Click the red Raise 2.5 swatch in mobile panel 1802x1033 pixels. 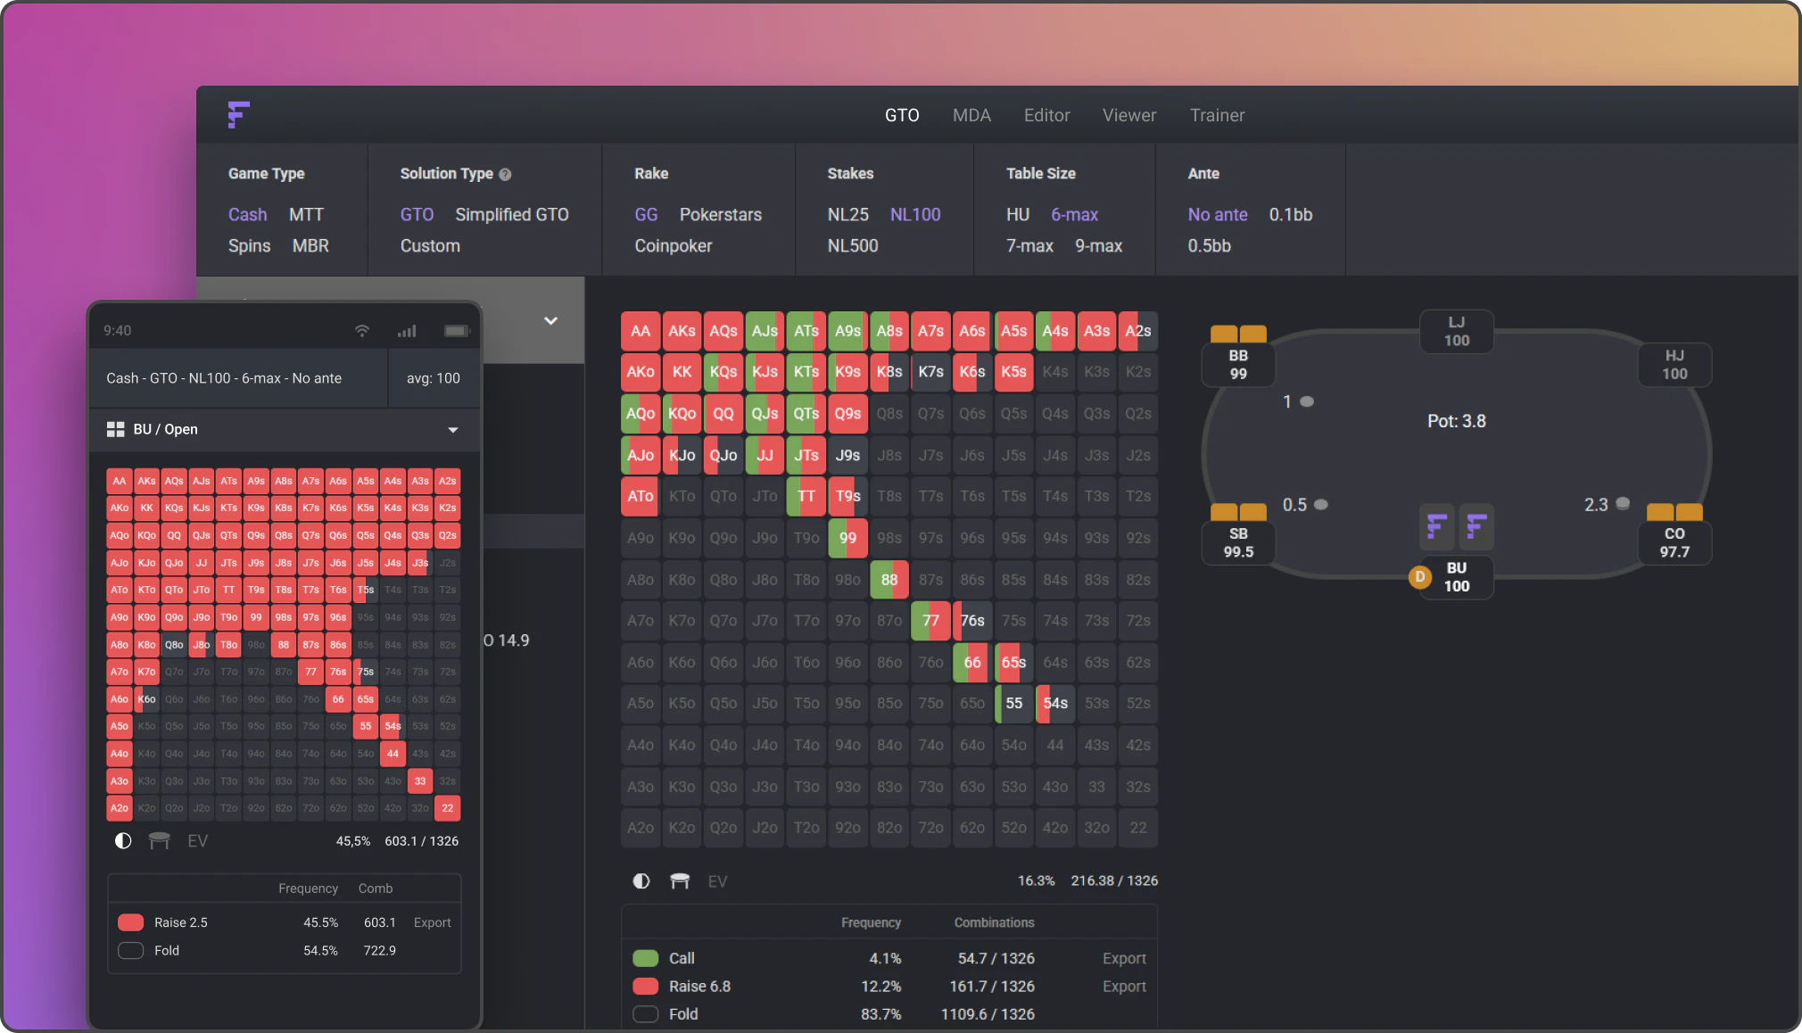point(130,922)
